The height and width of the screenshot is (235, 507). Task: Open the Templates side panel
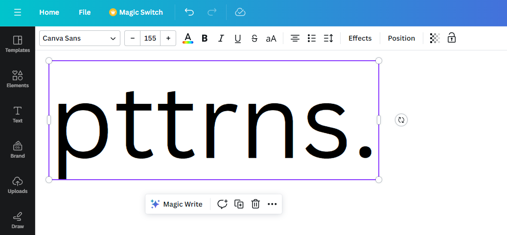[x=18, y=44]
